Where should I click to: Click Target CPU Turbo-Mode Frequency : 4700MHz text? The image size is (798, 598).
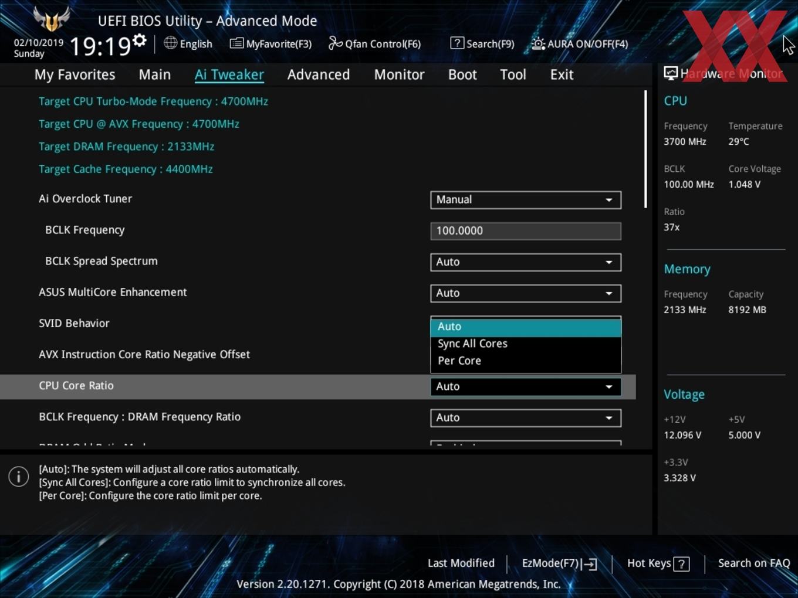pyautogui.click(x=153, y=101)
